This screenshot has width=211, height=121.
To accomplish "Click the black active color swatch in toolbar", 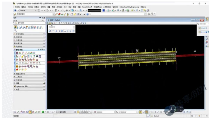I will click(x=94, y=10).
